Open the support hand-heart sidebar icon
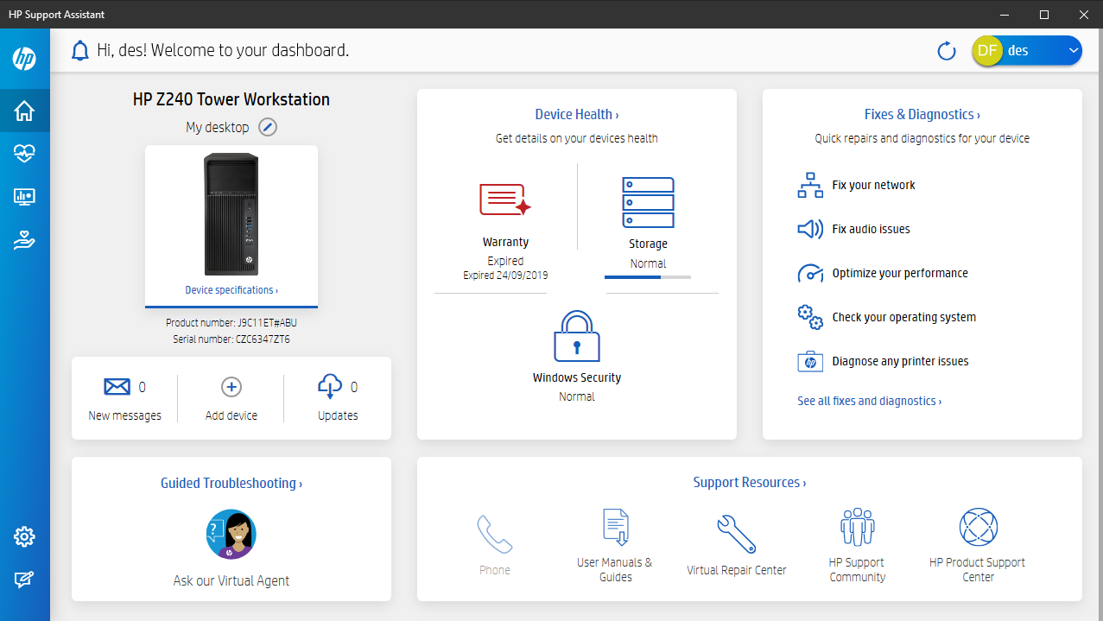Image resolution: width=1103 pixels, height=621 pixels. pos(24,240)
